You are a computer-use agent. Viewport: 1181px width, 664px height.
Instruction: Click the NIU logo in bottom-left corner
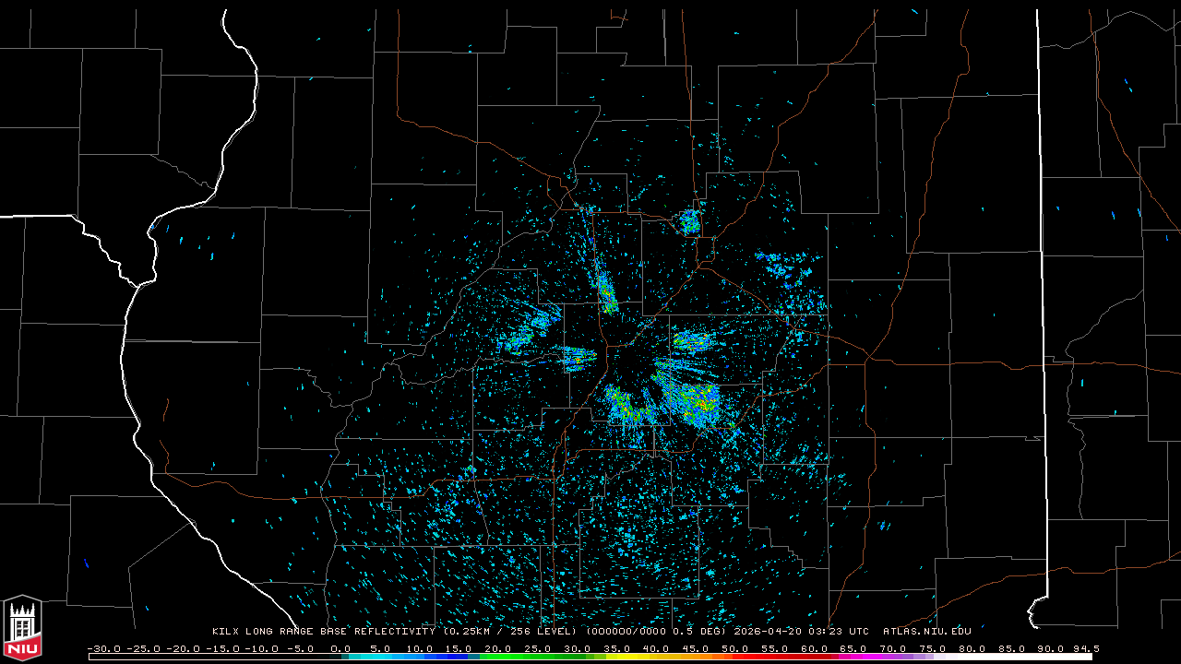22,630
